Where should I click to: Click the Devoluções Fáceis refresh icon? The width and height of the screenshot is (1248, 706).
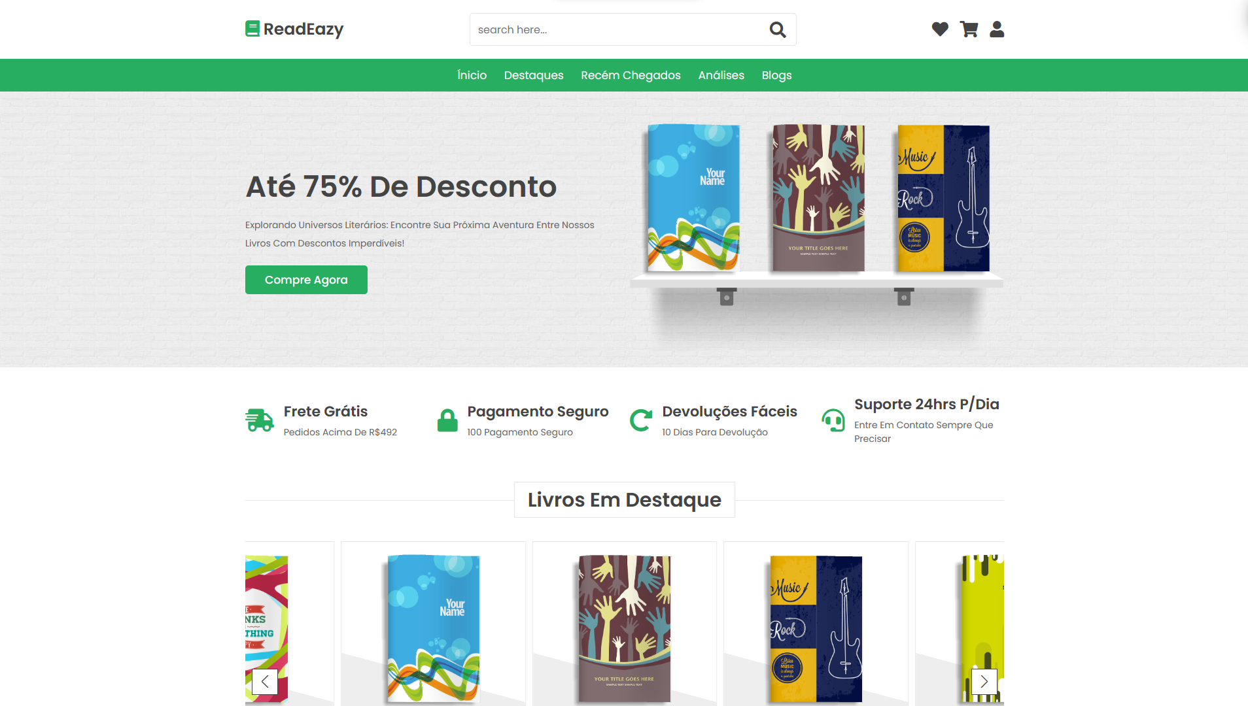click(x=641, y=420)
